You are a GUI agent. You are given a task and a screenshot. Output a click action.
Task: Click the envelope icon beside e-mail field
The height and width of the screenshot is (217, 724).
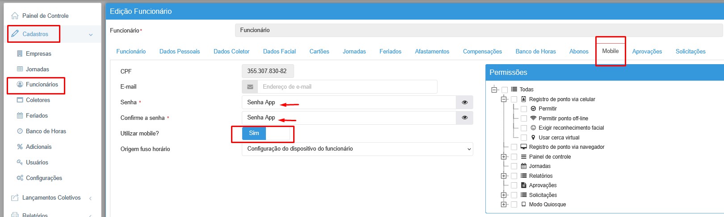click(x=250, y=87)
